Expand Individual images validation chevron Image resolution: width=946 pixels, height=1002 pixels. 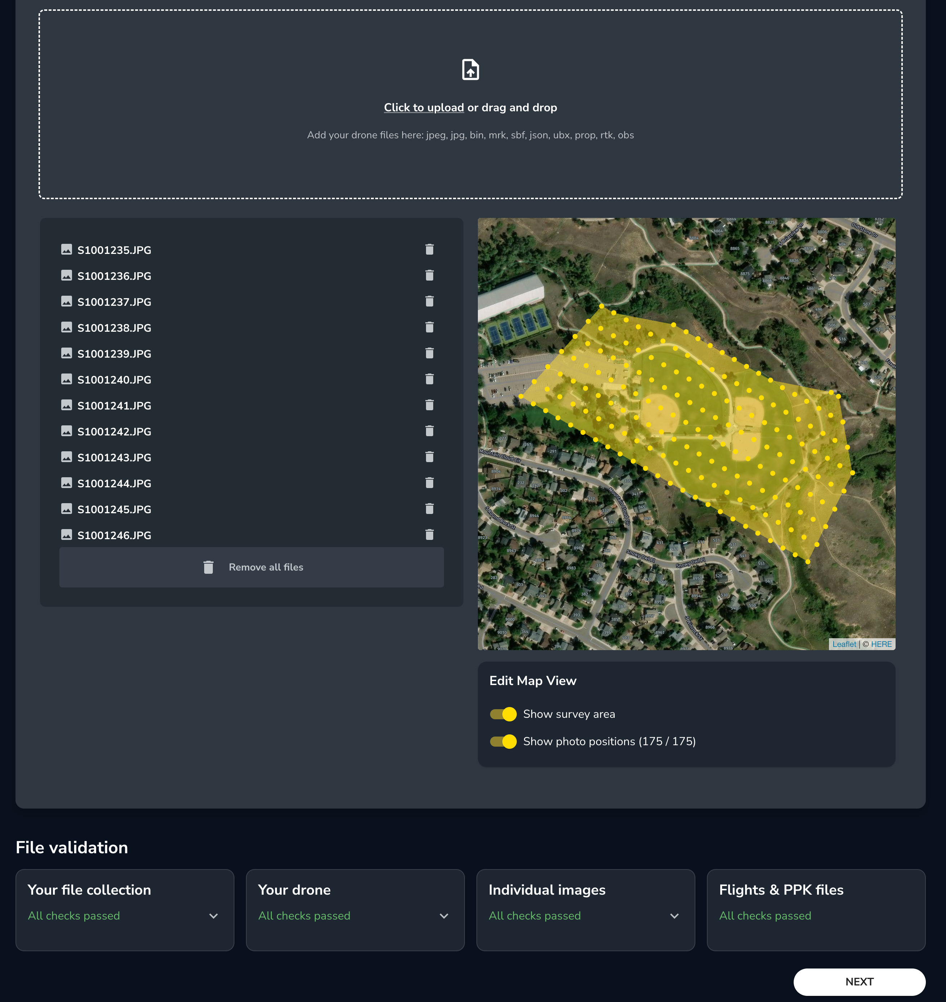pyautogui.click(x=674, y=916)
